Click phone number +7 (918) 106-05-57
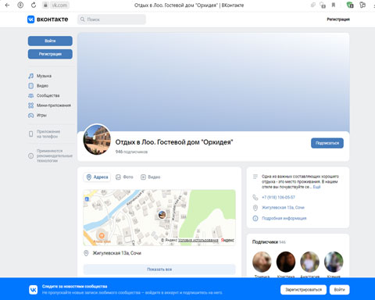This screenshot has width=375, height=300. coord(278,198)
